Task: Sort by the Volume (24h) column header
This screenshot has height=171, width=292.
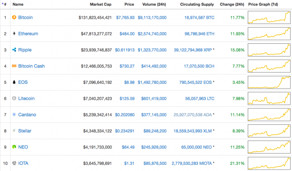Action: pyautogui.click(x=154, y=4)
